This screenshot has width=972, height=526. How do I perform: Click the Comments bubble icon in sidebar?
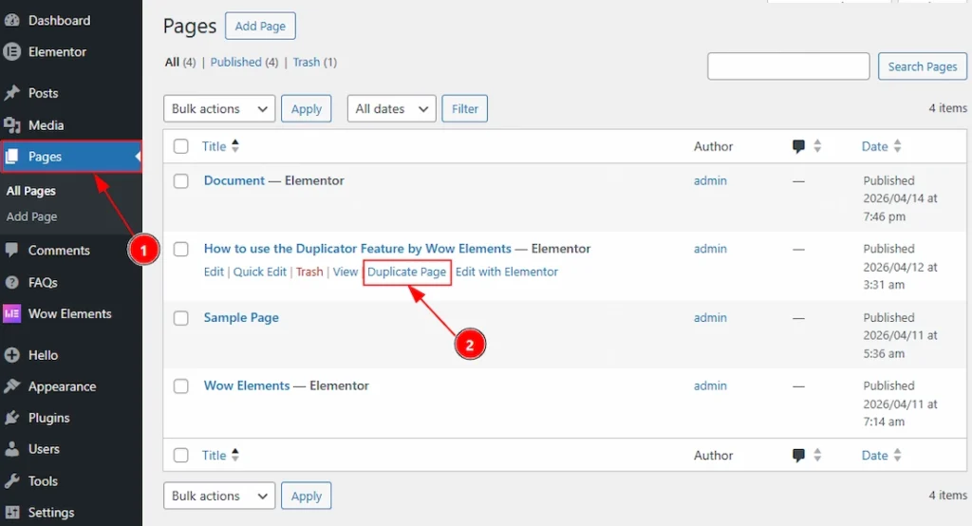click(11, 251)
